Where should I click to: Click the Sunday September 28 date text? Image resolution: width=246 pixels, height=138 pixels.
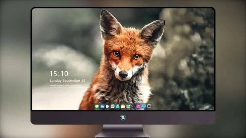68,80
